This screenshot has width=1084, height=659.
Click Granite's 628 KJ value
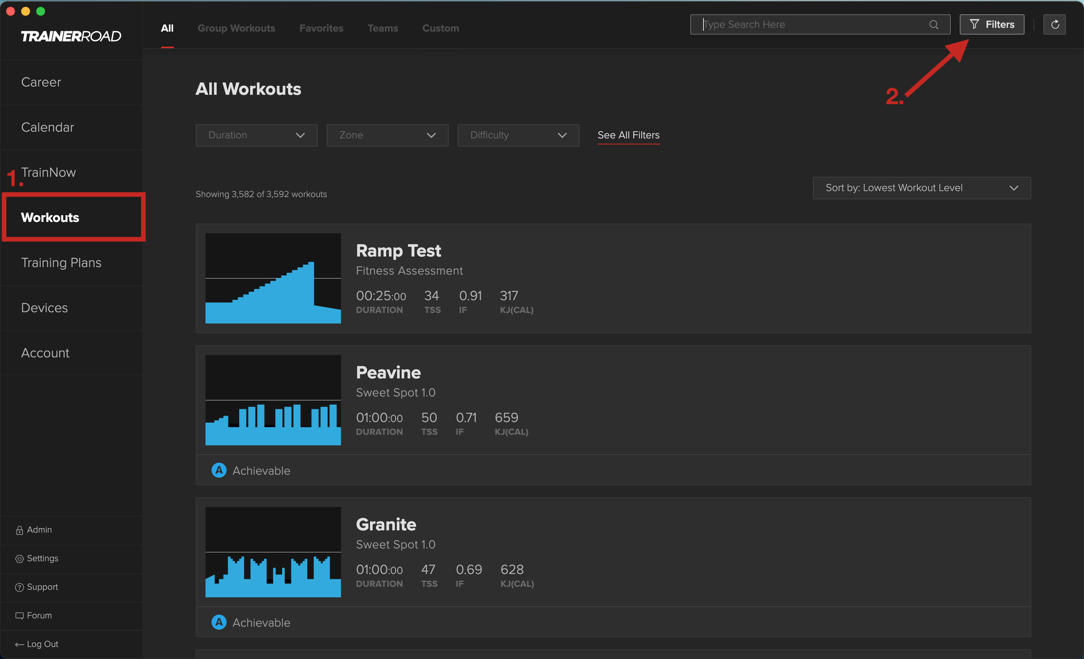(x=512, y=569)
